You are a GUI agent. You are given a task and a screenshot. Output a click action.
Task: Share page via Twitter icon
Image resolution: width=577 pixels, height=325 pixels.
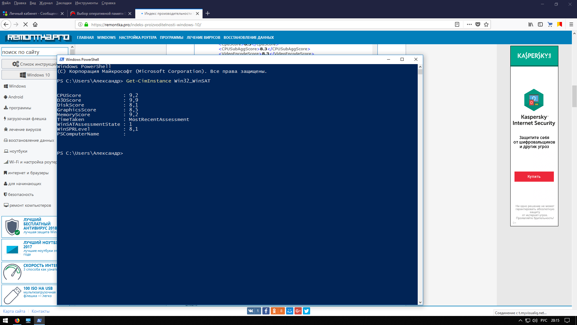pyautogui.click(x=306, y=311)
